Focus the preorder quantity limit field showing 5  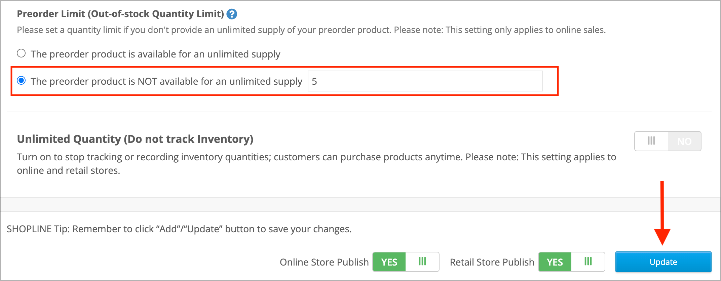tap(425, 81)
